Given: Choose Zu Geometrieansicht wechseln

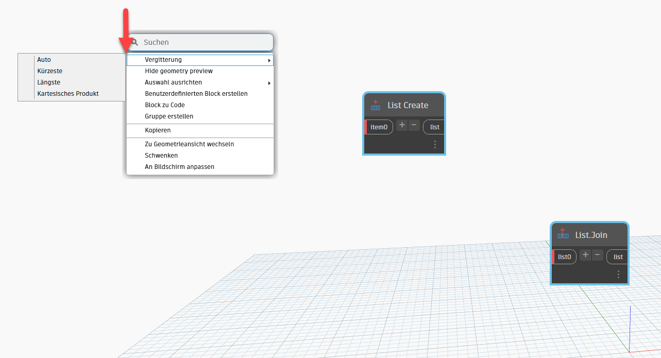Looking at the screenshot, I should tap(200, 144).
